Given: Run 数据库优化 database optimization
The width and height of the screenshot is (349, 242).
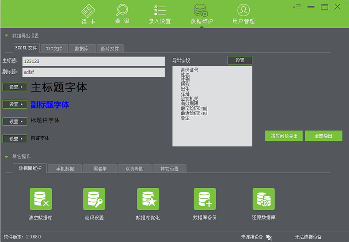Looking at the screenshot, I should [x=148, y=199].
